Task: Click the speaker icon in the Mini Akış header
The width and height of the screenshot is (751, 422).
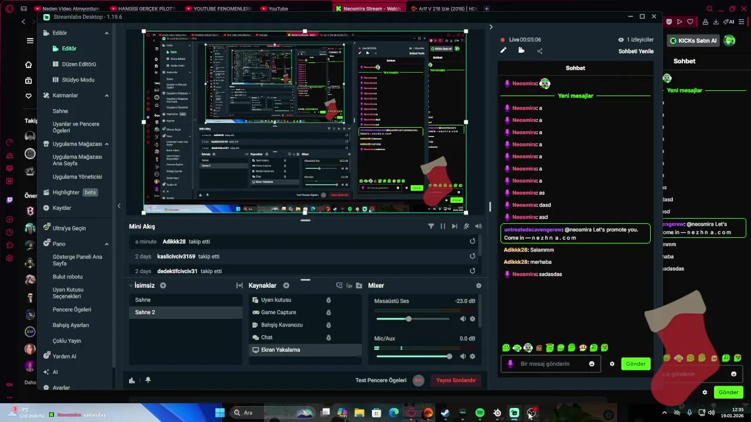Action: pyautogui.click(x=478, y=226)
